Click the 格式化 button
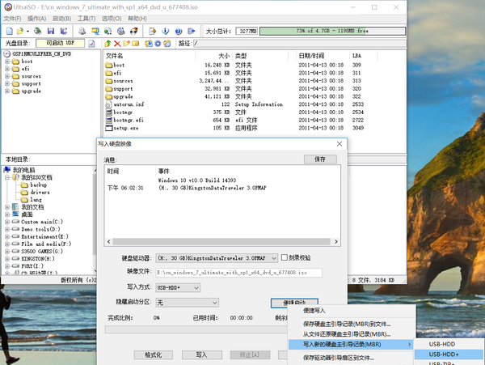Viewport: 485px width, 365px height. pyautogui.click(x=154, y=354)
